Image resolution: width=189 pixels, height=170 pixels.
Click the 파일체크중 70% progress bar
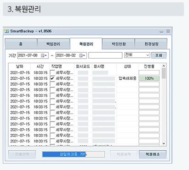point(74,154)
